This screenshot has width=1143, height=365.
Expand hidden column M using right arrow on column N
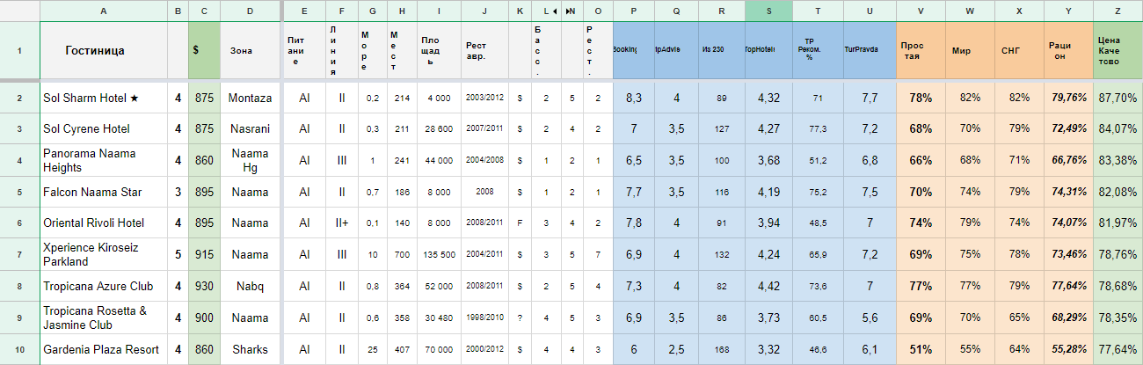click(x=567, y=11)
